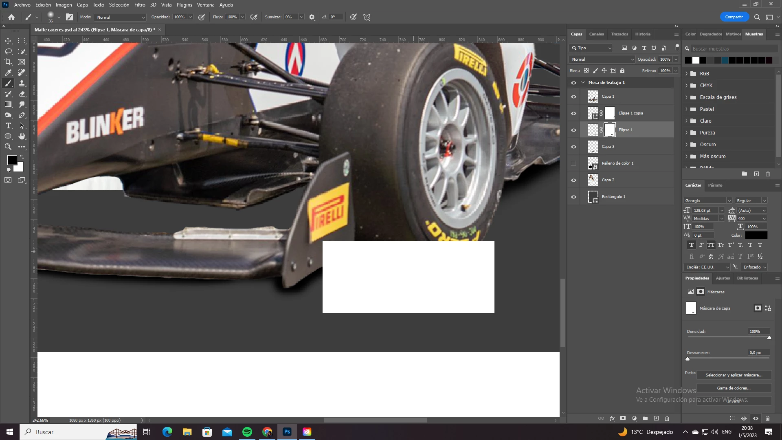Hide the Capa 1 layer
The image size is (782, 440).
[573, 97]
